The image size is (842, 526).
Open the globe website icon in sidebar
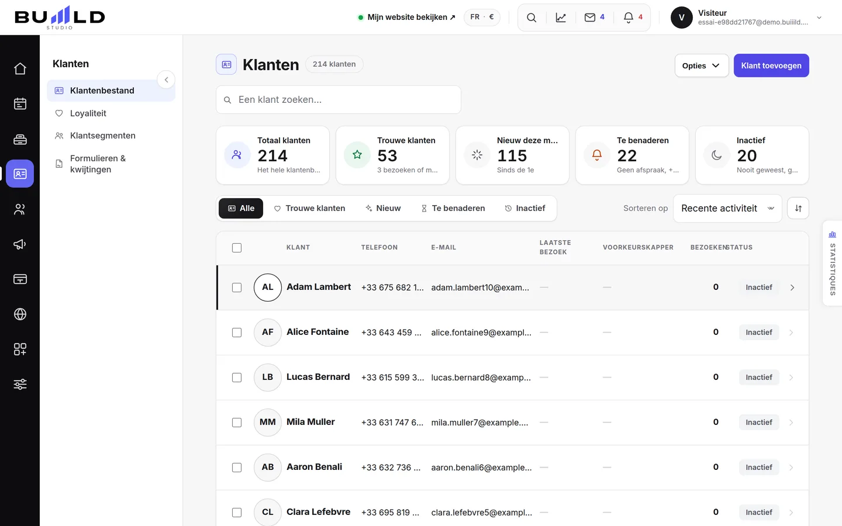(20, 314)
